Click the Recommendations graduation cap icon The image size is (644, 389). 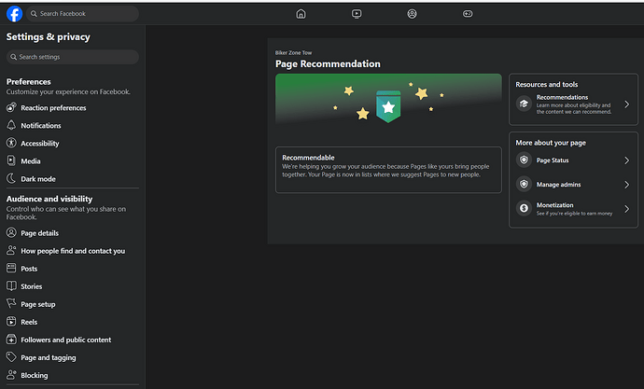click(524, 104)
